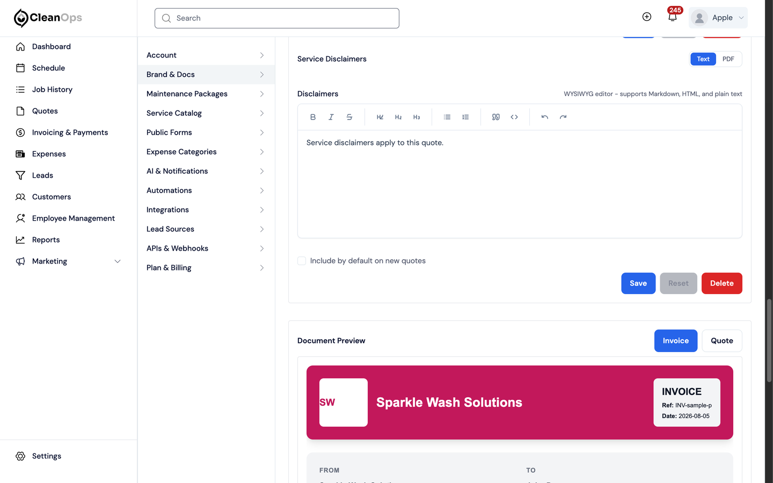The width and height of the screenshot is (773, 483).
Task: Switch disclaimers mode to PDF
Action: [728, 59]
